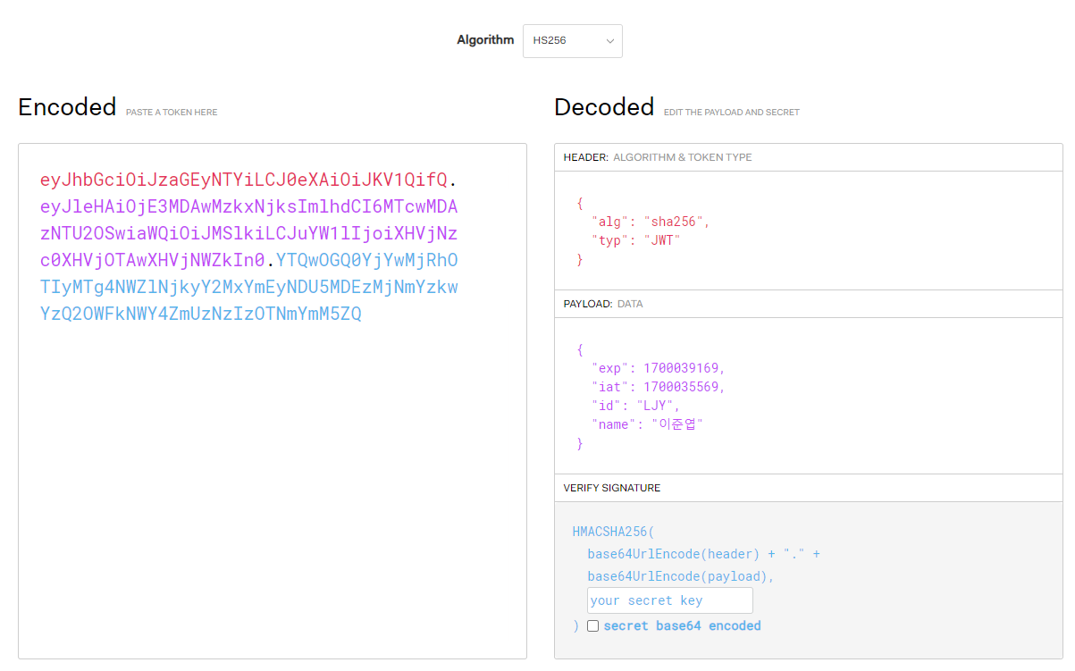Click the PASTE A TOKEN HERE hint
The width and height of the screenshot is (1075, 671).
(172, 113)
